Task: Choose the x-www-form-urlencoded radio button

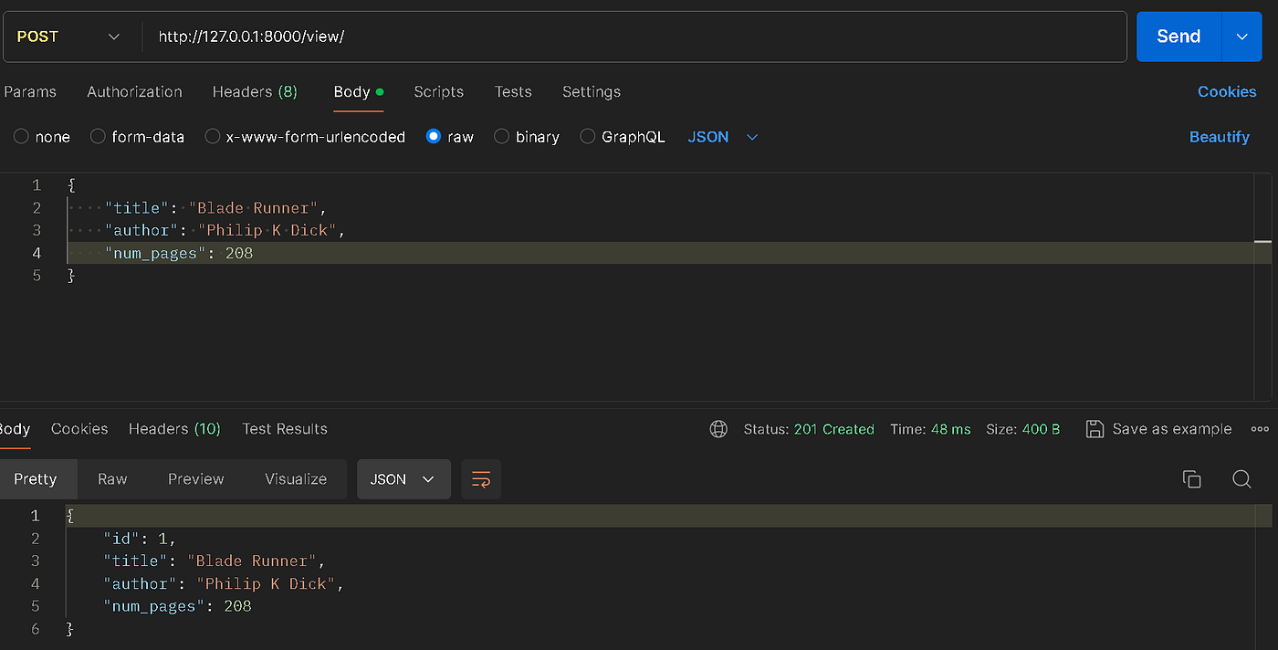Action: 213,137
